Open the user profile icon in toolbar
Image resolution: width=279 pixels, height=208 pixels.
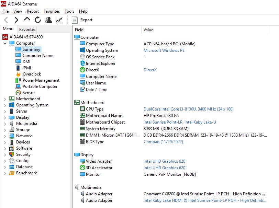(x=48, y=20)
